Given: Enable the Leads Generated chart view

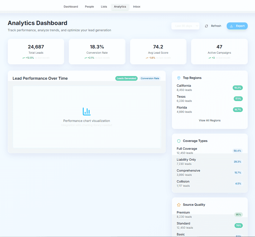Looking at the screenshot, I should click(126, 78).
